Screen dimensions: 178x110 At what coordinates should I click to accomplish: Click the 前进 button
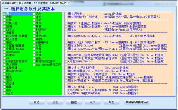74,102
